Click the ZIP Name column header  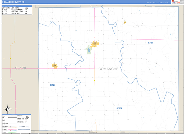point(15,8)
